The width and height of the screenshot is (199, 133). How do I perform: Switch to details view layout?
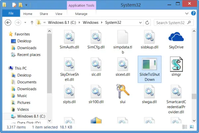(x=185, y=127)
